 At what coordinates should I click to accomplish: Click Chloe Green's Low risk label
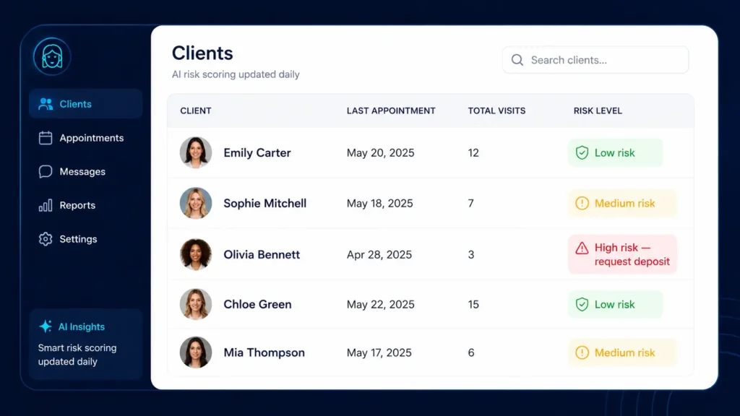coord(614,304)
